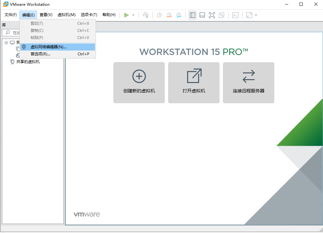This screenshot has height=233, width=323.
Task: Select 首选项(R)... menu entry
Action: (58, 54)
